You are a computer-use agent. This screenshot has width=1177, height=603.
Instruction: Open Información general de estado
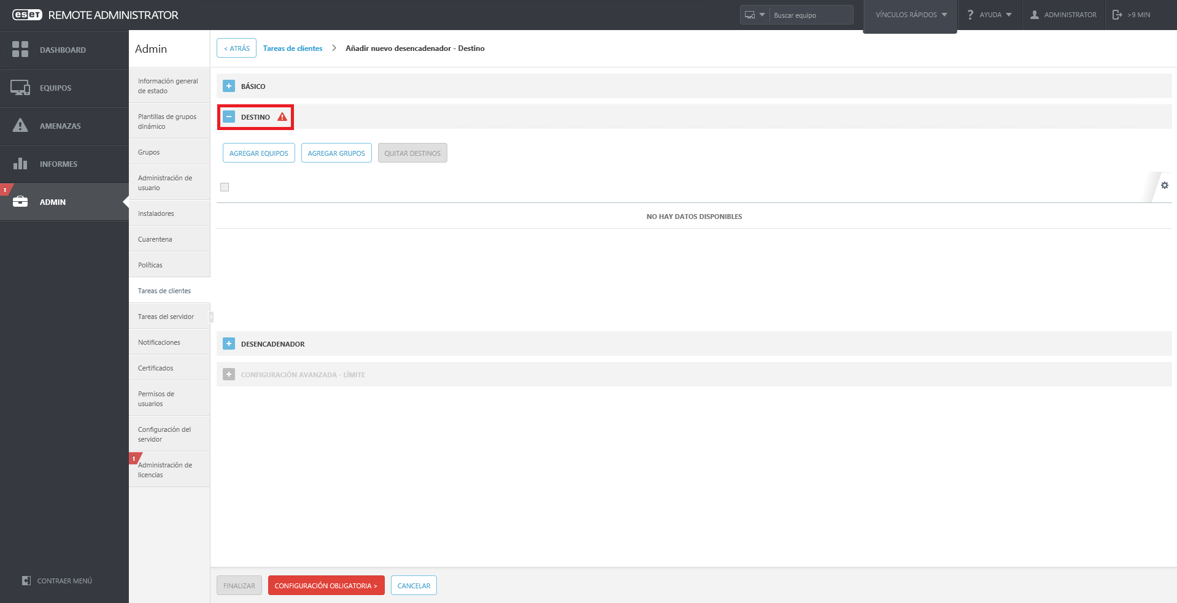[x=169, y=86]
